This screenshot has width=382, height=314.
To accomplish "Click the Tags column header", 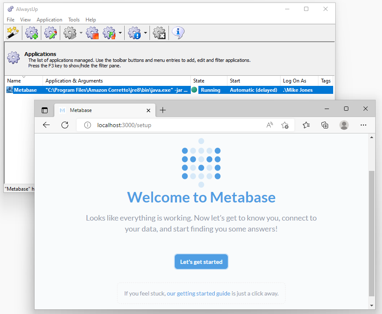I will click(x=326, y=81).
